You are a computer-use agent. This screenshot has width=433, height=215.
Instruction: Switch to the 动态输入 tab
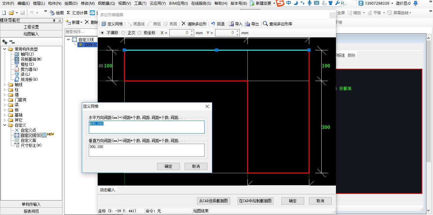point(108,190)
